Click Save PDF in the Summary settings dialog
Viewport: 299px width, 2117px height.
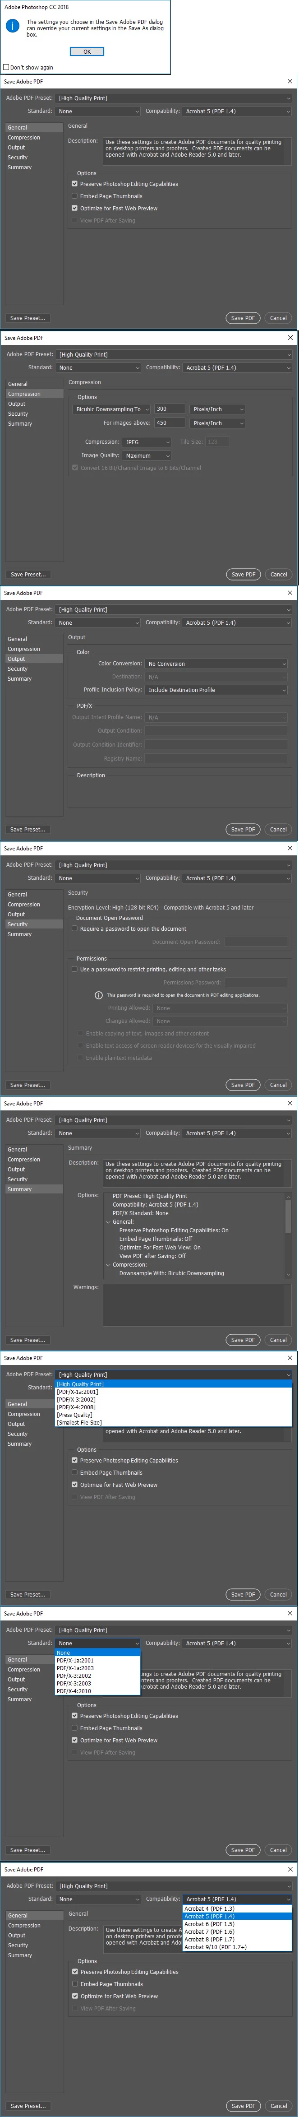pyautogui.click(x=243, y=1340)
